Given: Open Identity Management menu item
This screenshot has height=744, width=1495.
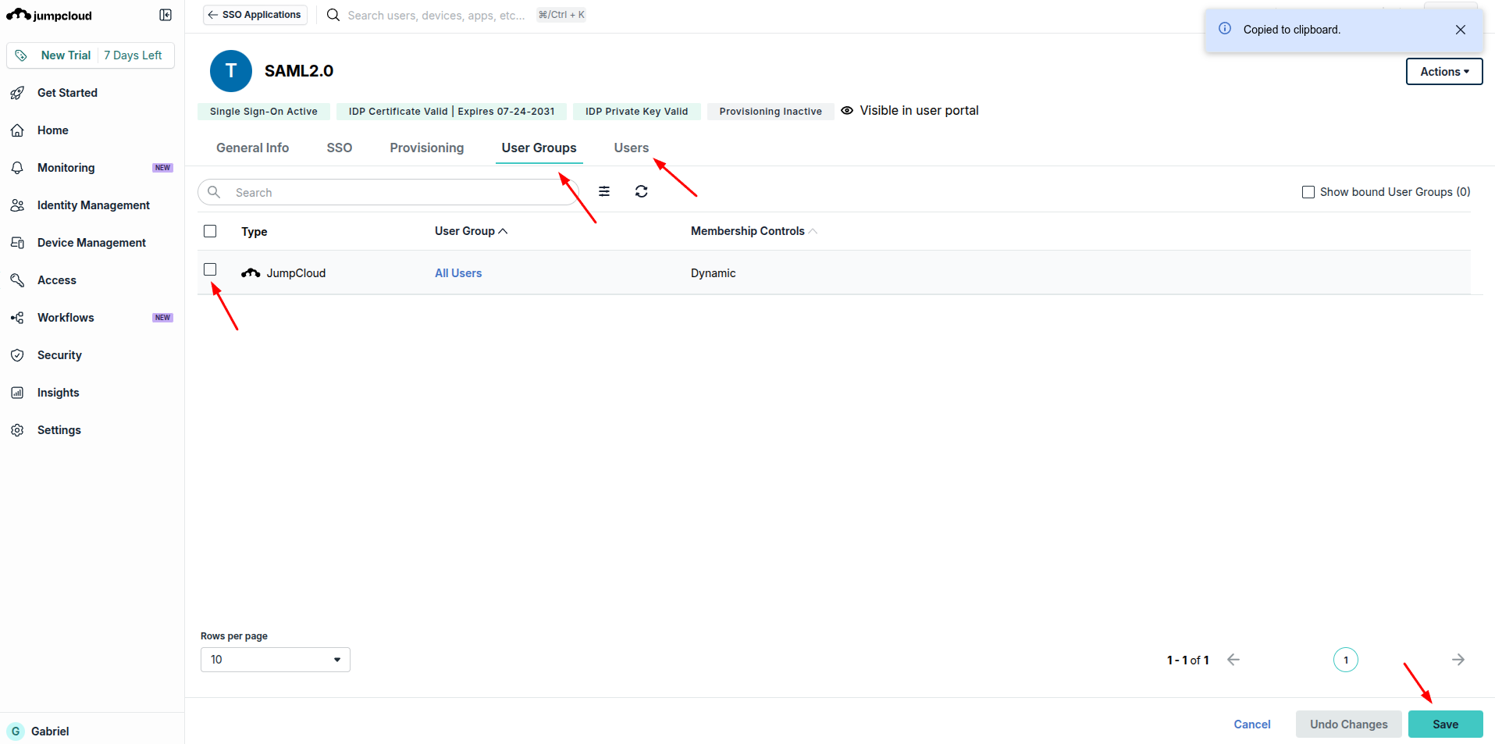Looking at the screenshot, I should click(x=92, y=205).
